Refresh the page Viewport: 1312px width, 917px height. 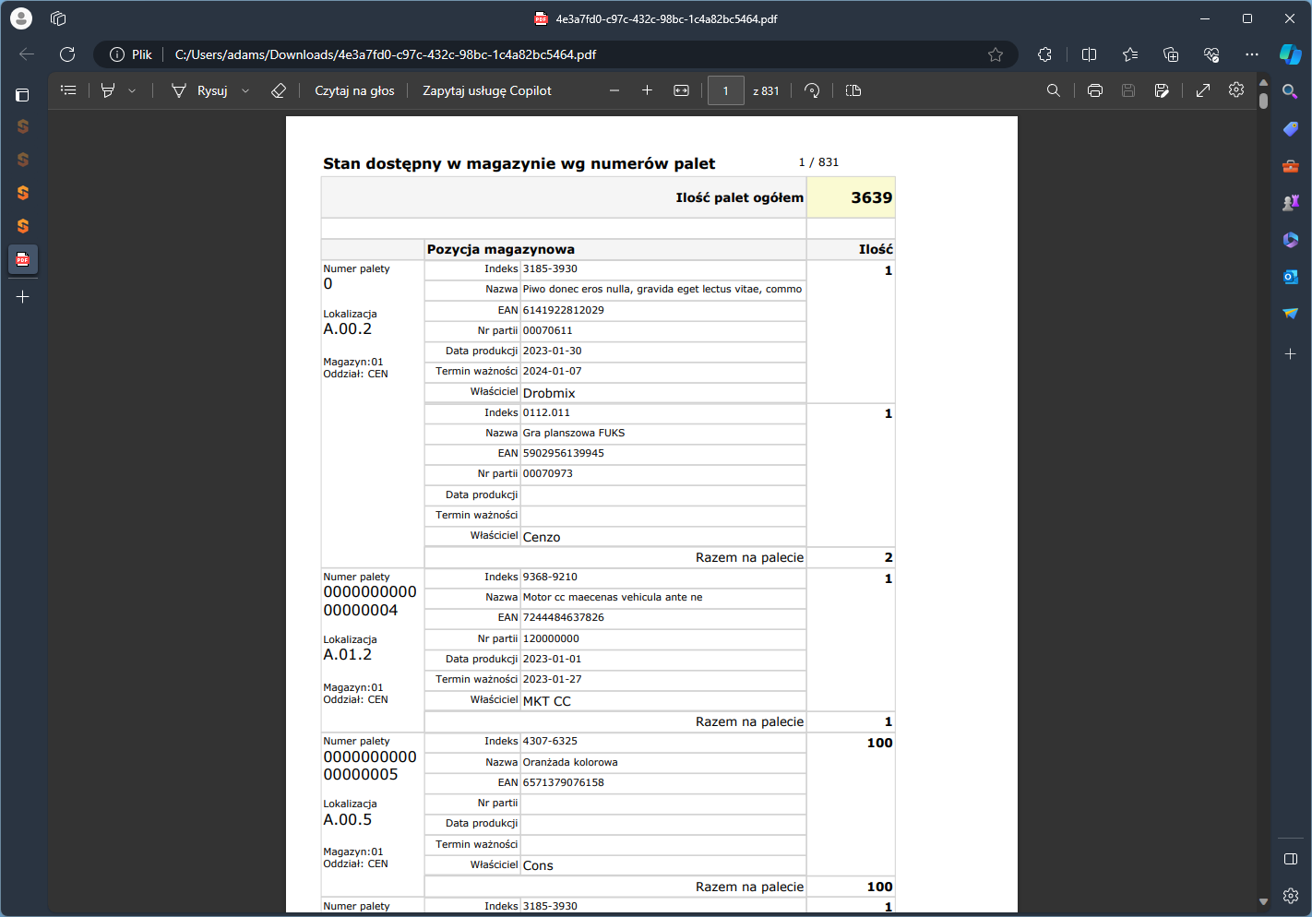67,54
